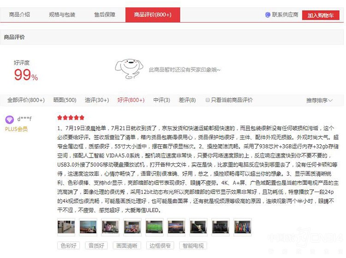
Task: Click the contact supplier chat icon
Action: click(x=268, y=15)
